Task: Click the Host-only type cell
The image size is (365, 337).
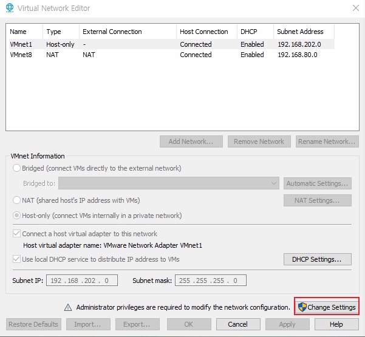Action: [60, 44]
